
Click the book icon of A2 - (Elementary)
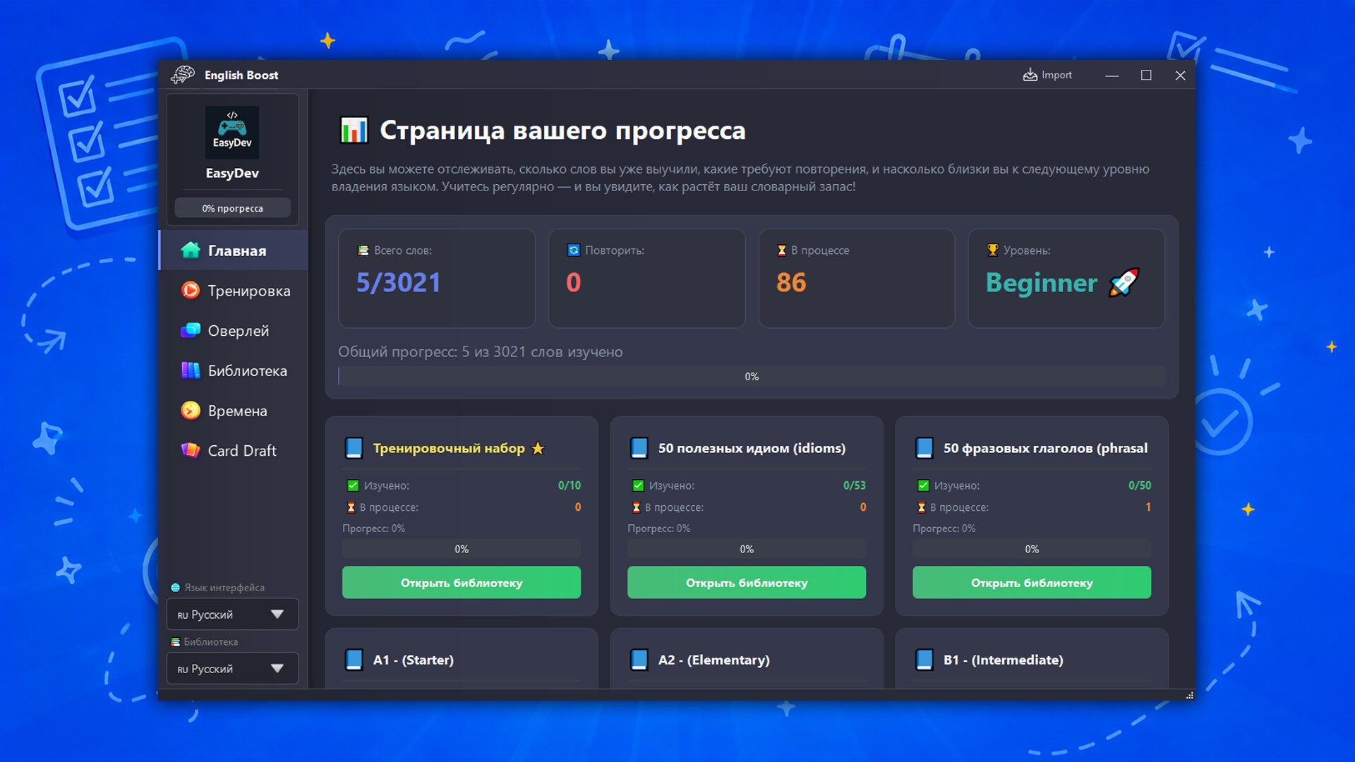[x=639, y=660]
